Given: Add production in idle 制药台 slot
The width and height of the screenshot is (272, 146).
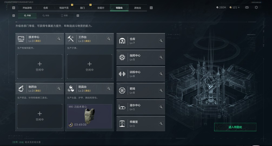Looking at the screenshot, I should click(40, 116).
